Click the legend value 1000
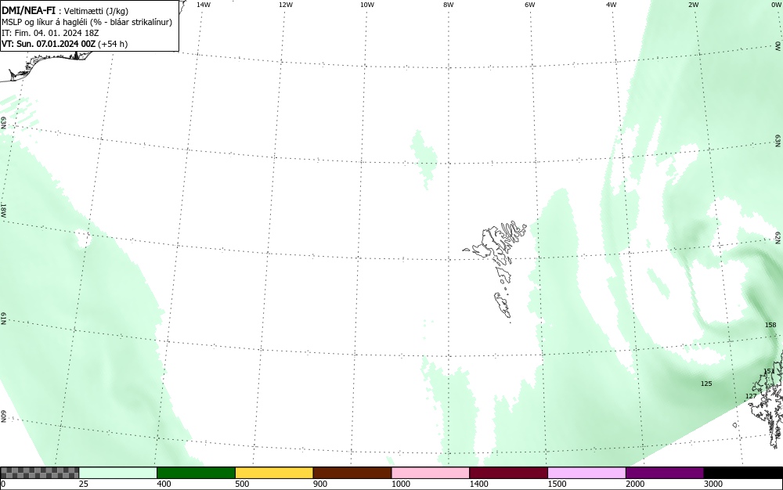The width and height of the screenshot is (783, 490). click(400, 484)
